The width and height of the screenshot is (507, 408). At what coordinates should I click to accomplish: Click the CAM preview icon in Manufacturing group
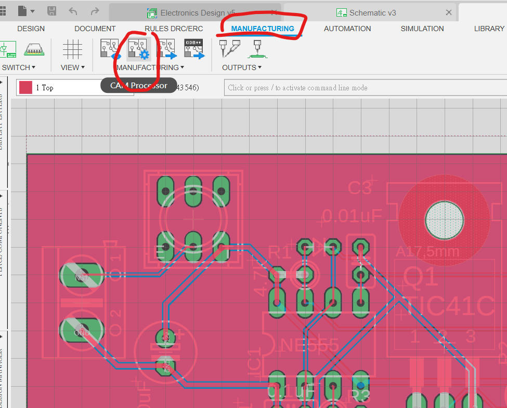coord(110,49)
